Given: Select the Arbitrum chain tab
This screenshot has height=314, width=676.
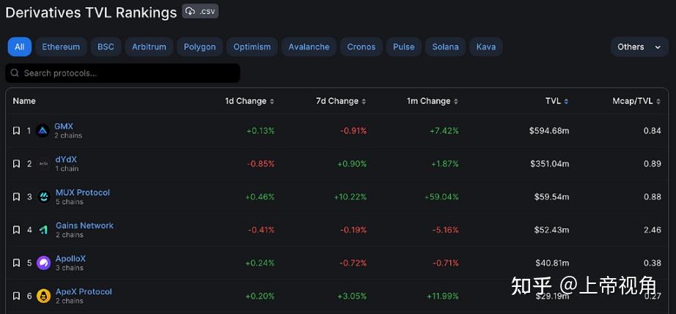Looking at the screenshot, I should coord(149,47).
